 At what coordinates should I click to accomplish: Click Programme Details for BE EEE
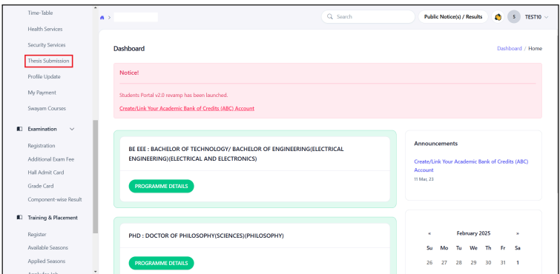pyautogui.click(x=162, y=186)
